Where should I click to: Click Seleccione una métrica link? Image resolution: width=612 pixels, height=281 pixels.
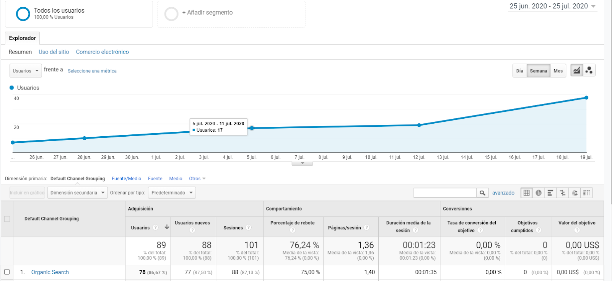(x=92, y=71)
